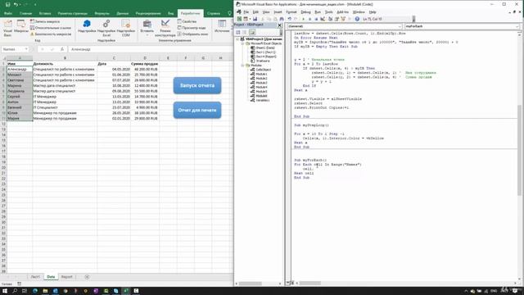Viewport: 524px width, 295px height.
Task: Open Visual Basic editor from Excel ribbon
Action: [x=7, y=28]
